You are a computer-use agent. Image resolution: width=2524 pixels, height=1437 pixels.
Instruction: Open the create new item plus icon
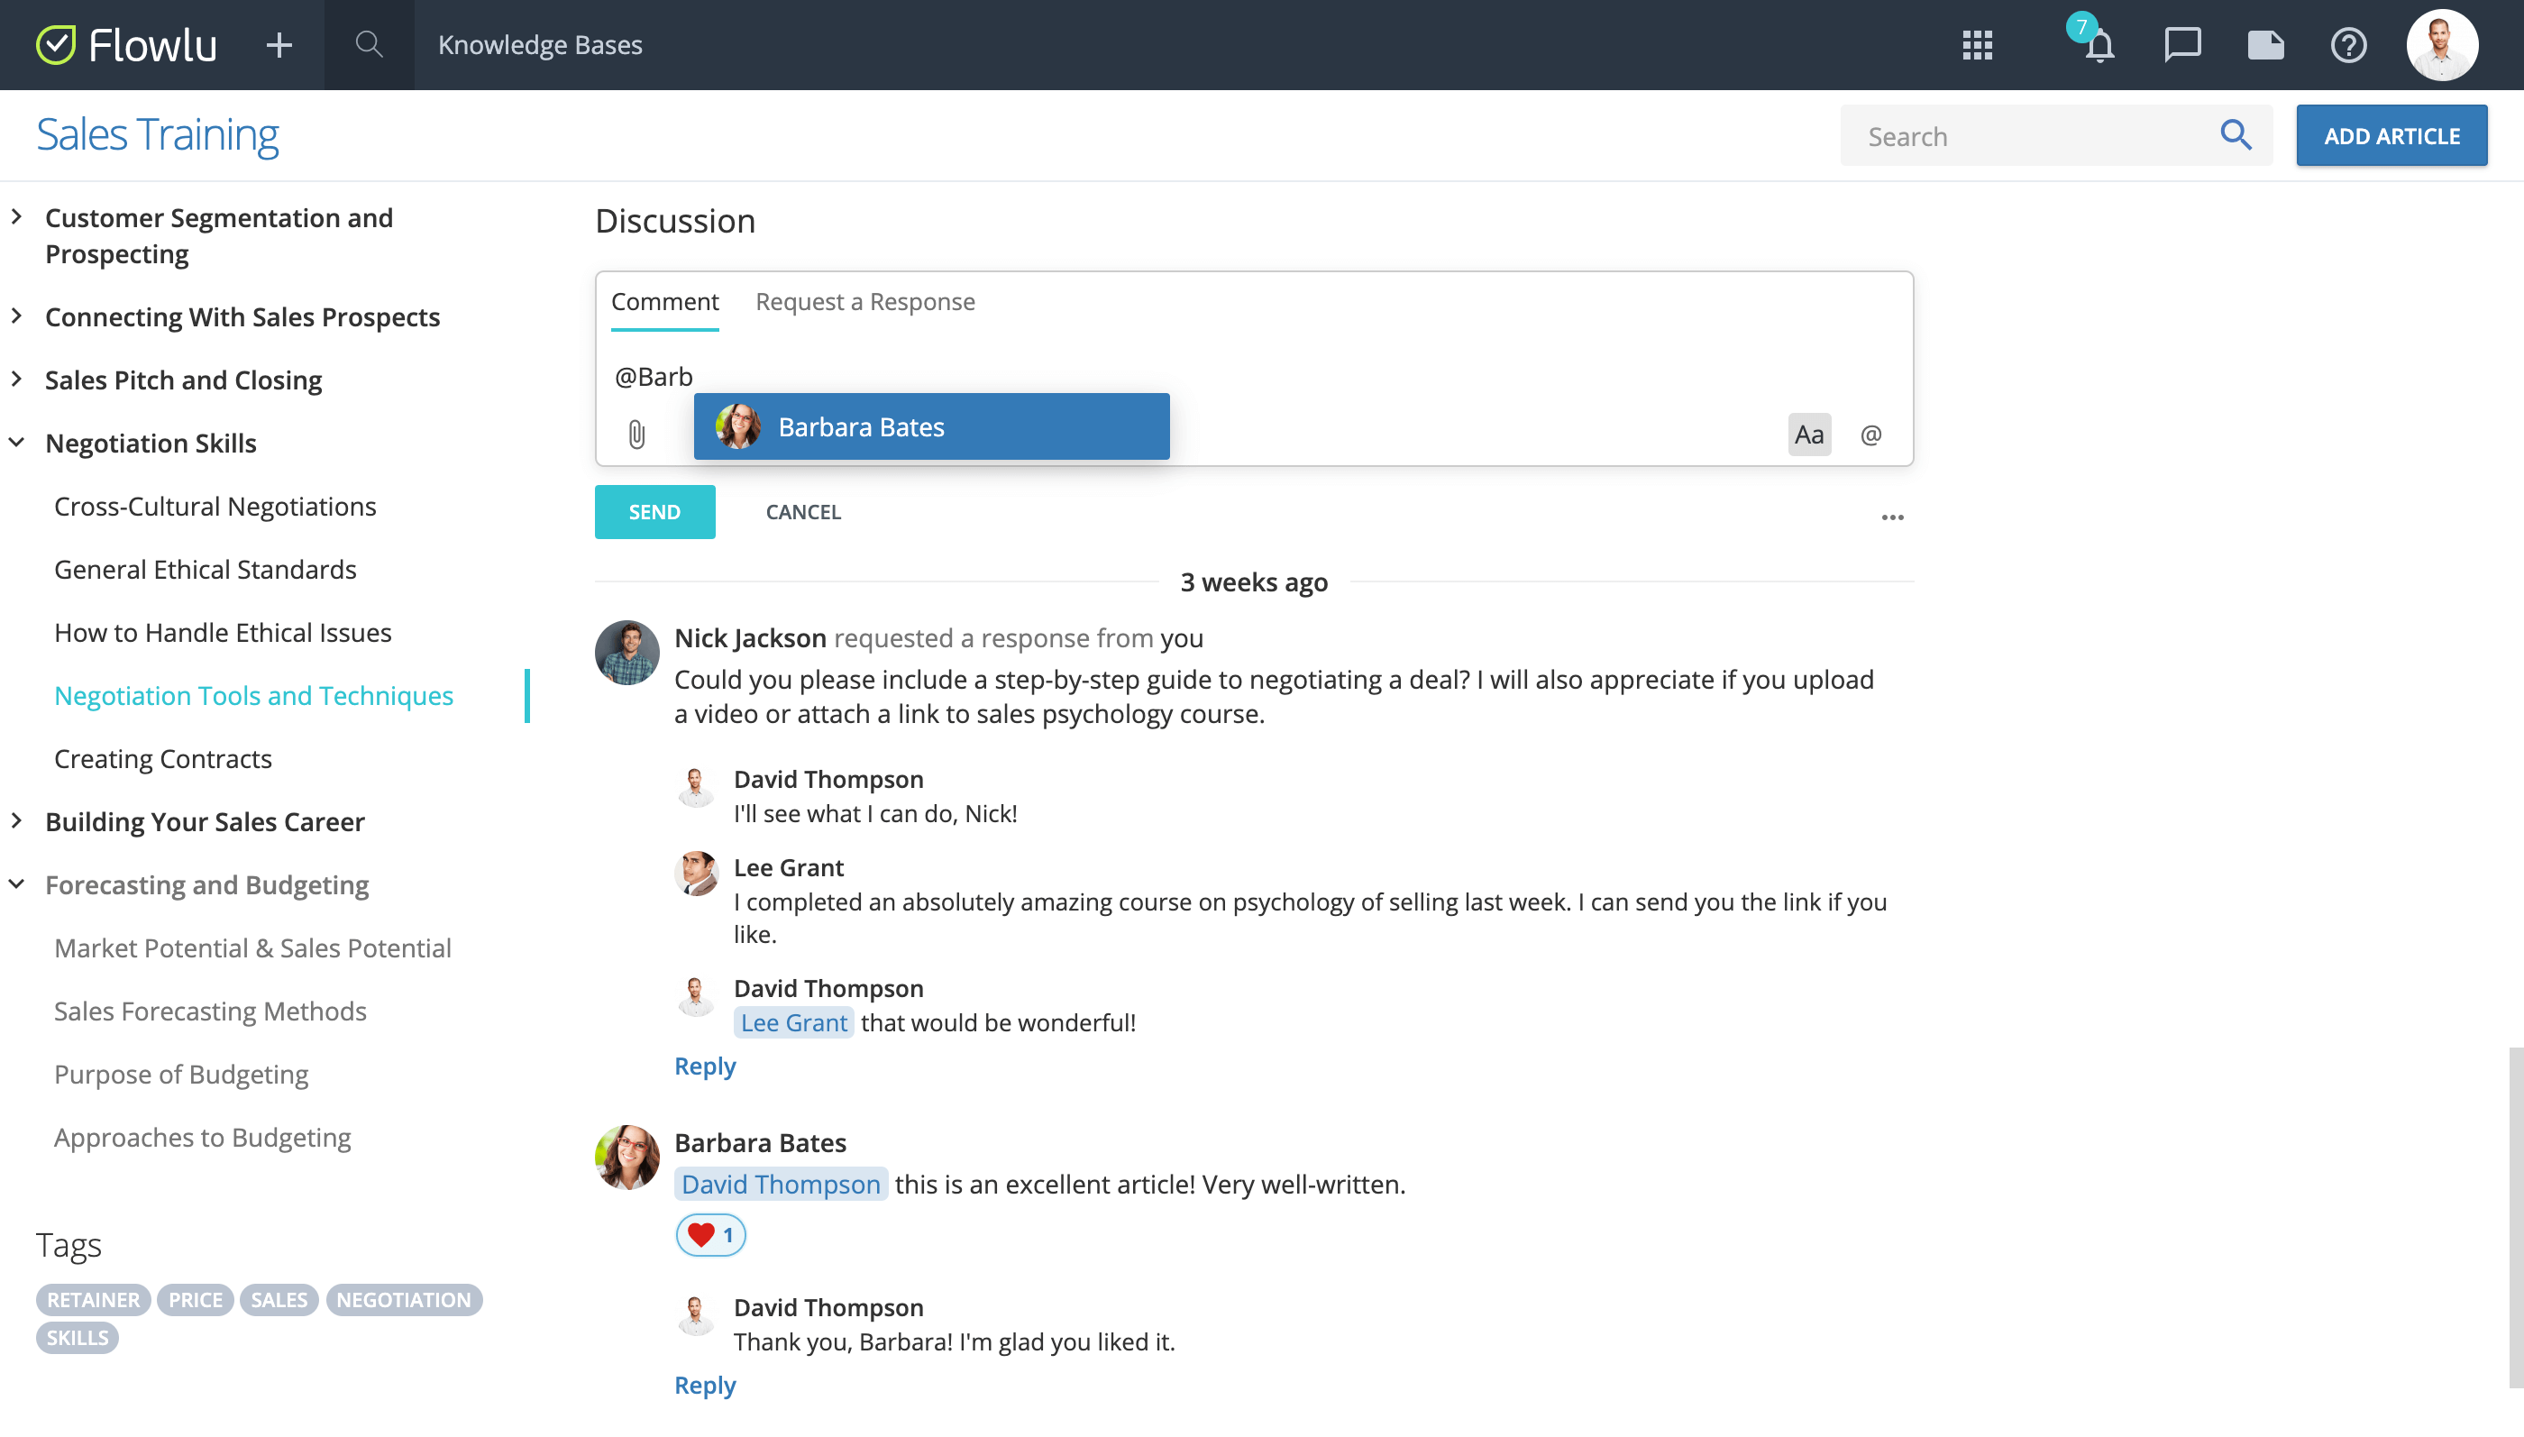click(279, 44)
